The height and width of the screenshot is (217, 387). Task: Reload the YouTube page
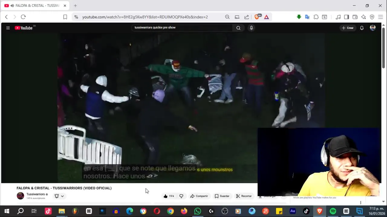(x=23, y=17)
